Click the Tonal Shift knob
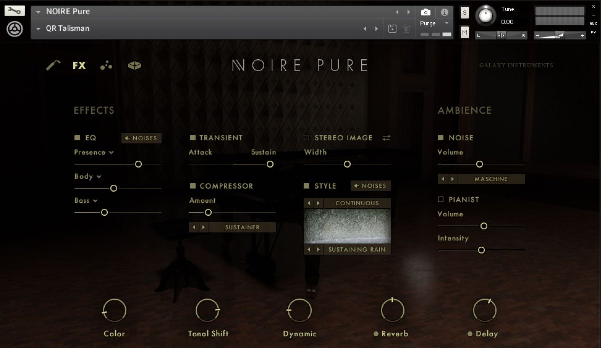 [x=208, y=310]
